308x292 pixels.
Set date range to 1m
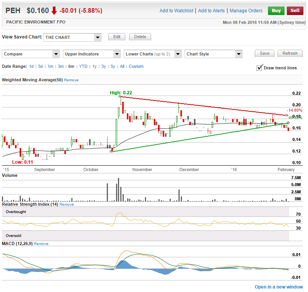click(x=50, y=66)
